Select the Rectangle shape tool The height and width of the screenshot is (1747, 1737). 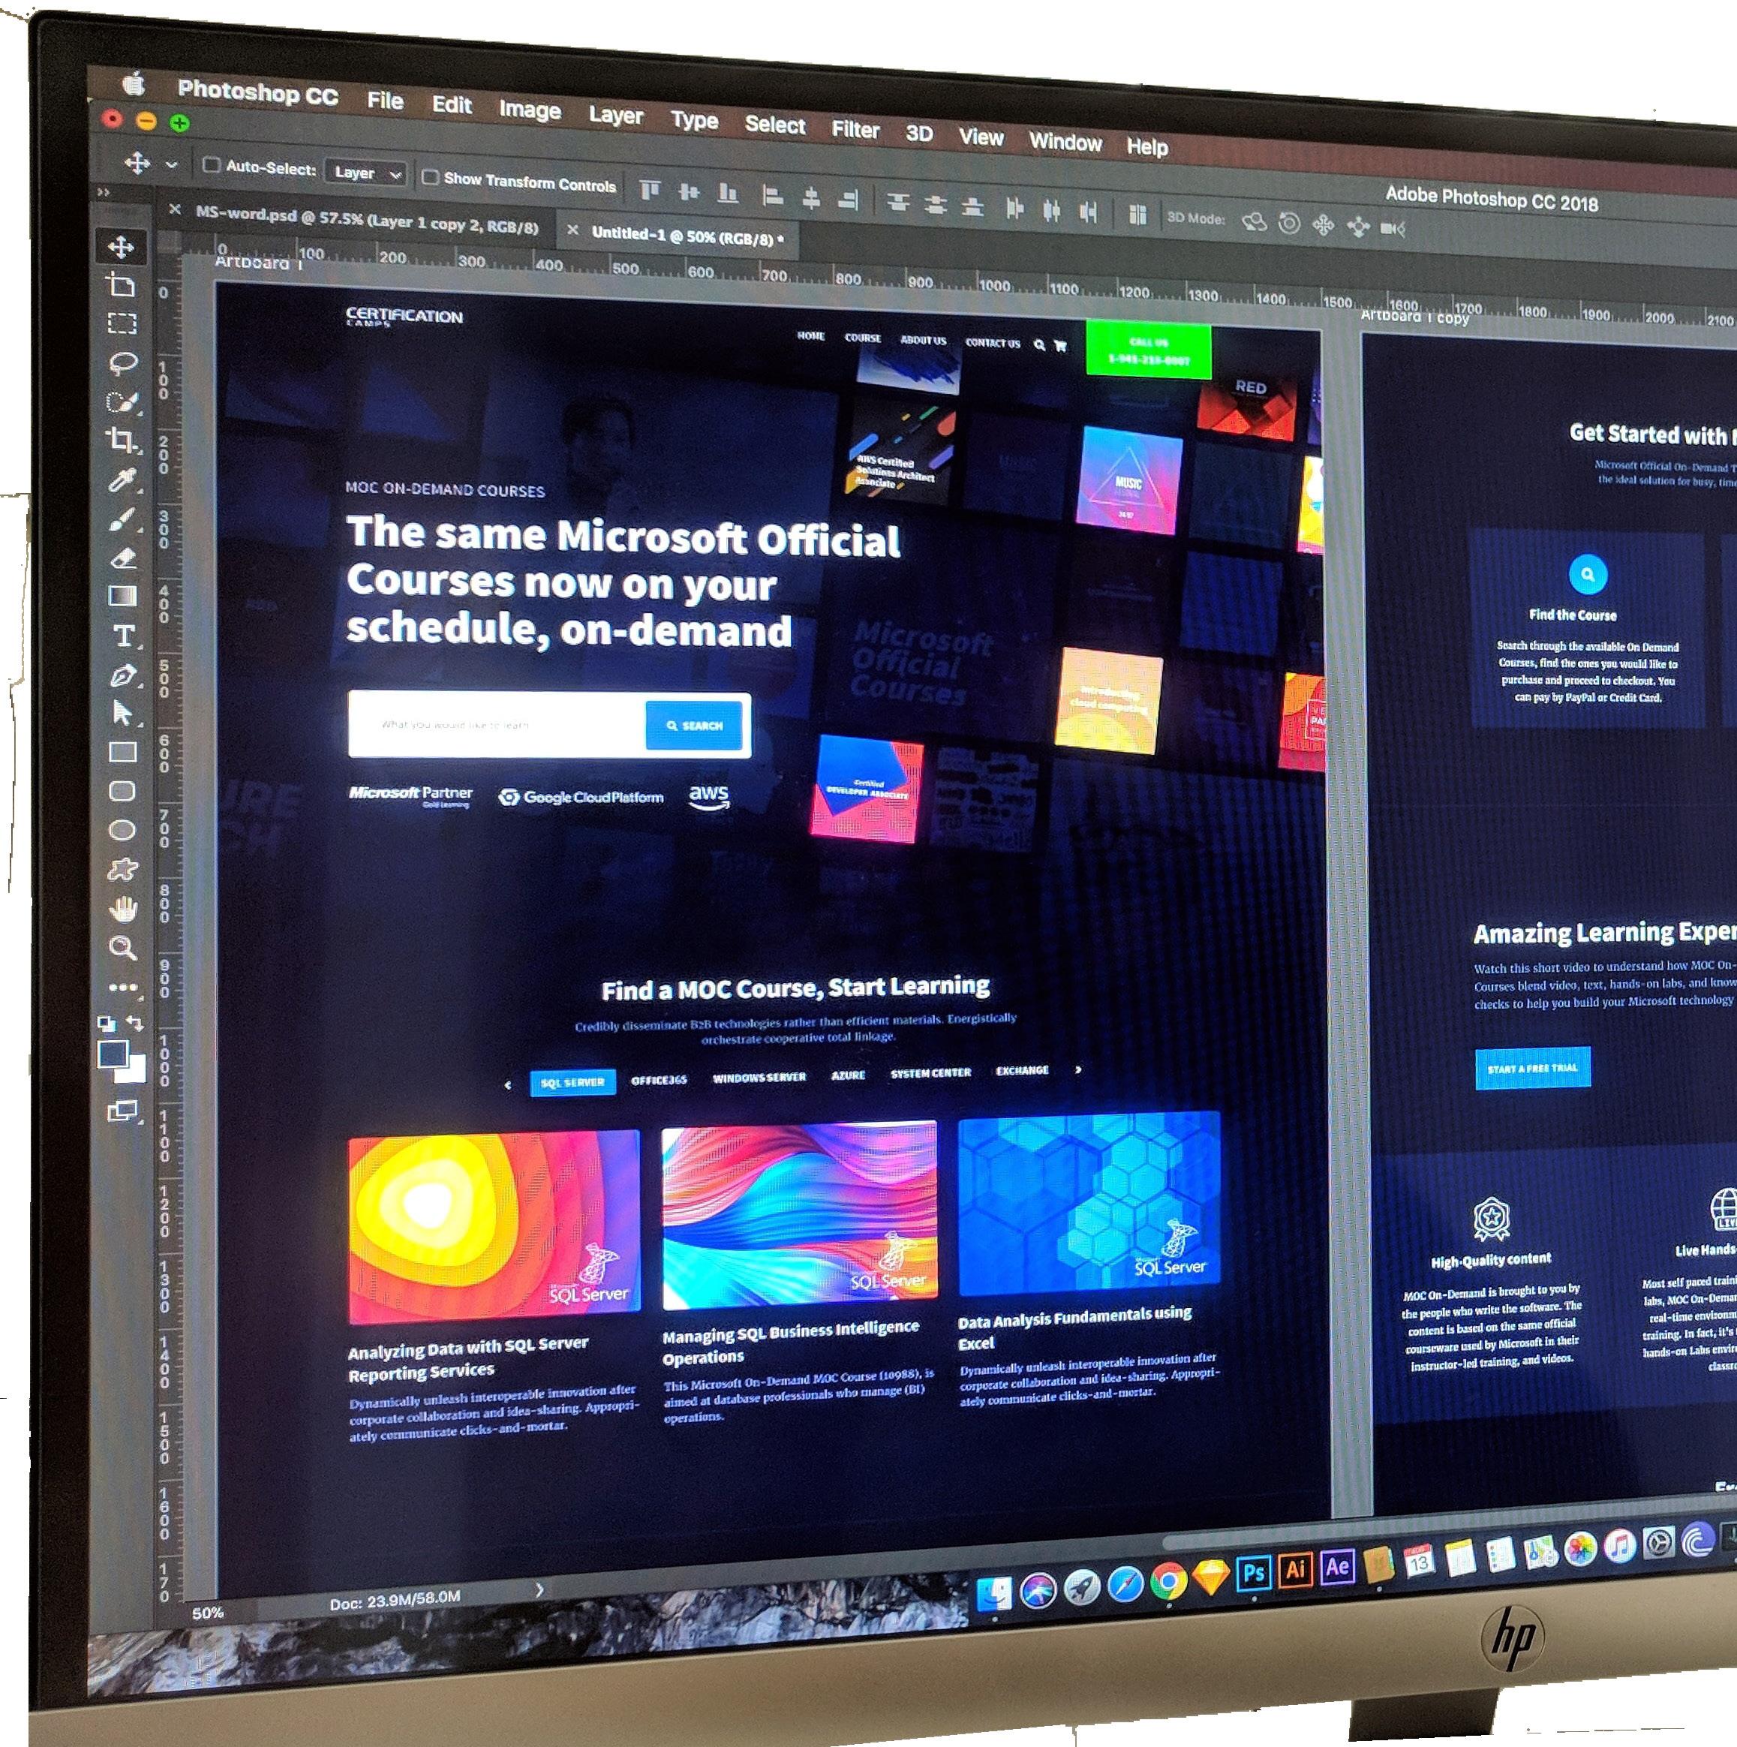click(123, 753)
